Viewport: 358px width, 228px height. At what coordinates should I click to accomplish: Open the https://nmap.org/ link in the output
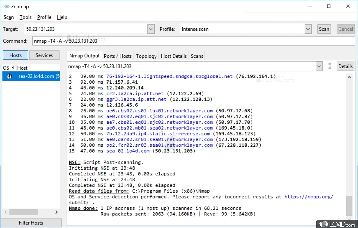click(309, 197)
